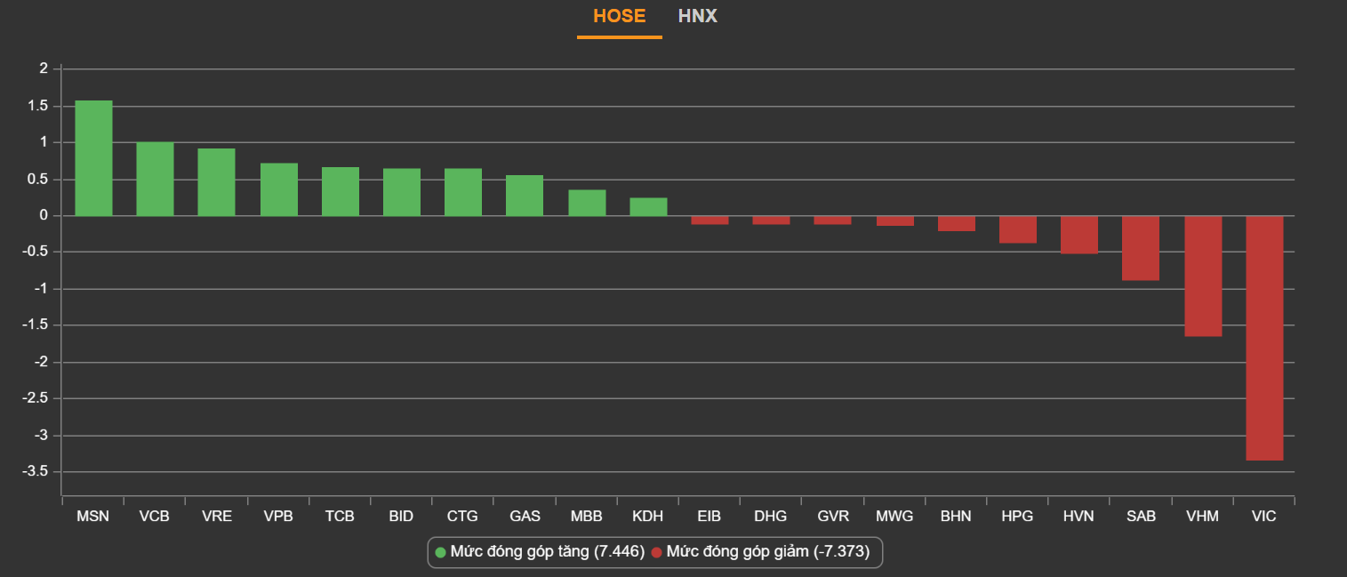Screen dimensions: 1347x577
Task: Click the green MSN bar
Action: [x=93, y=158]
